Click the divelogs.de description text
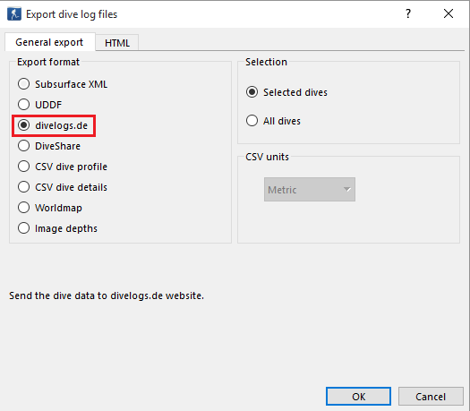 pyautogui.click(x=107, y=295)
